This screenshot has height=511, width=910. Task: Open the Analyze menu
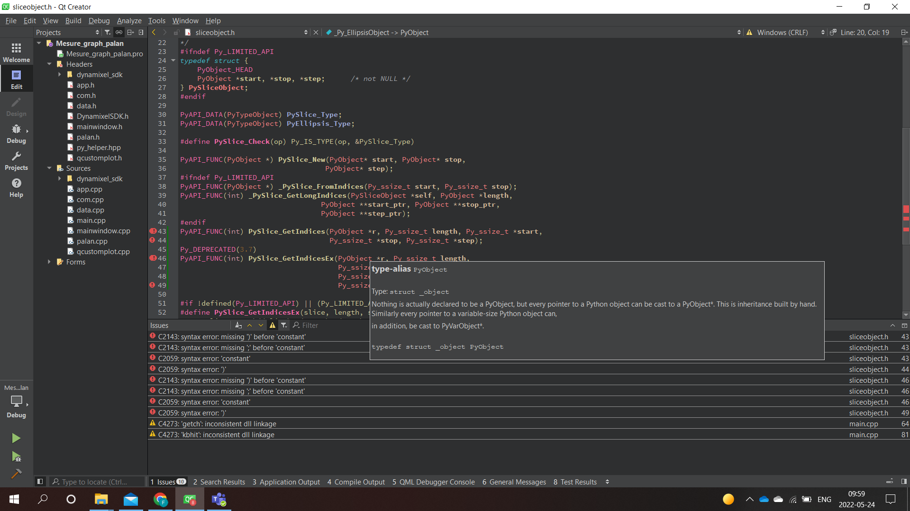(x=129, y=20)
